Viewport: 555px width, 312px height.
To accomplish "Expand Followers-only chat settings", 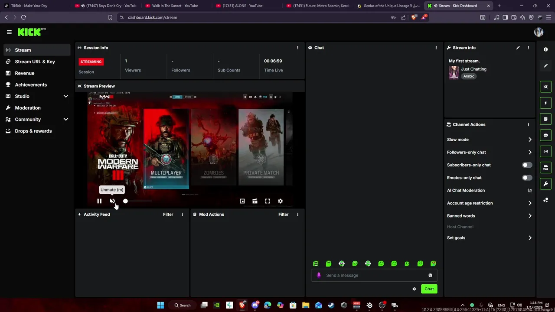I will (x=489, y=152).
